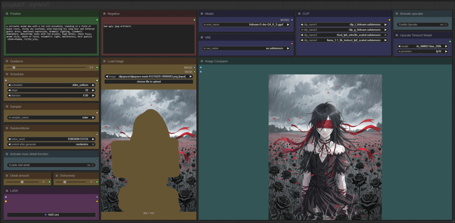Collapse the RandomNoise node using its title dot
This screenshot has width=455, height=223.
click(x=7, y=128)
